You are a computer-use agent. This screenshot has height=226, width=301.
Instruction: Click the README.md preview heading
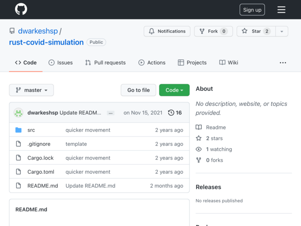(x=32, y=210)
